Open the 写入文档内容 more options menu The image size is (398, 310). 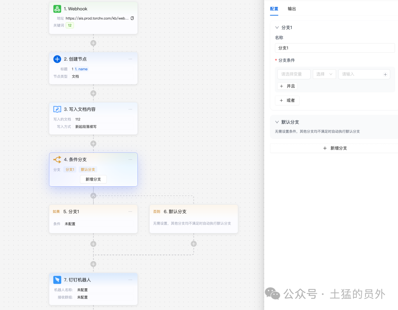(x=130, y=109)
